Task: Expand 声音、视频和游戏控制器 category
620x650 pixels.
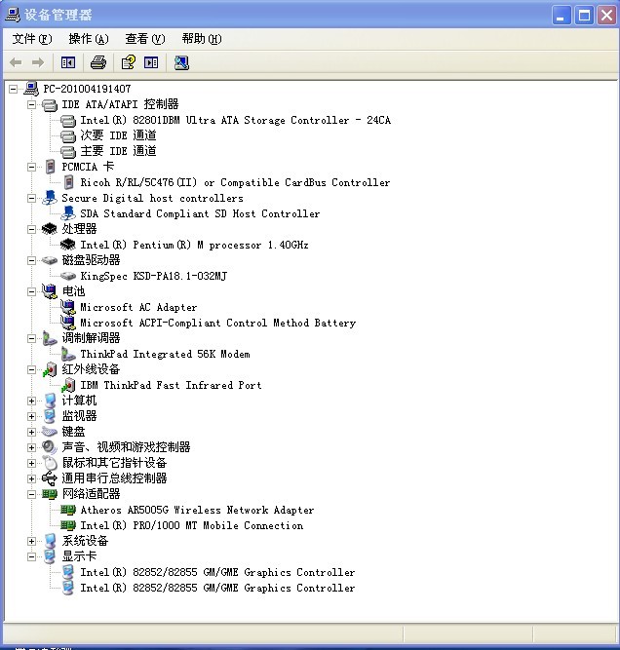Action: pos(31,447)
